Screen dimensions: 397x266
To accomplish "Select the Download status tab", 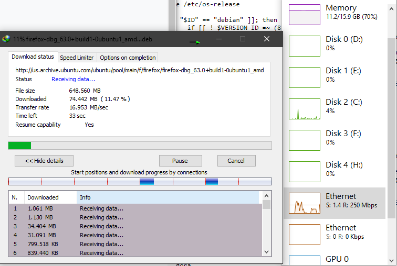I will click(33, 57).
